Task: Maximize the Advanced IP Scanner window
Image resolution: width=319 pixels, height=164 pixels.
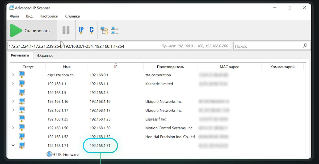Action: (289, 8)
